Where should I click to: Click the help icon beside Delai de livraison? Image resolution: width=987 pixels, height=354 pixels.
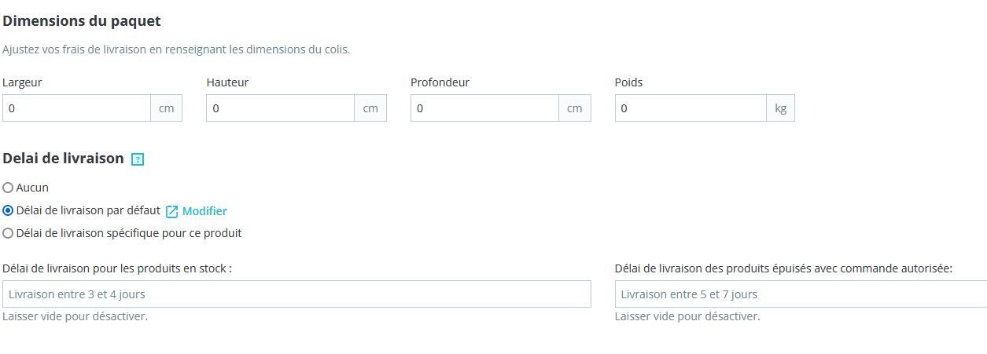[x=138, y=159]
